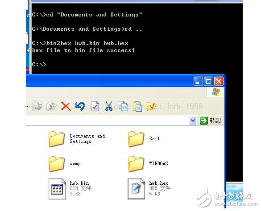Click the Paste clipboard icon
Screen dimensions: 261x211
click(137, 106)
